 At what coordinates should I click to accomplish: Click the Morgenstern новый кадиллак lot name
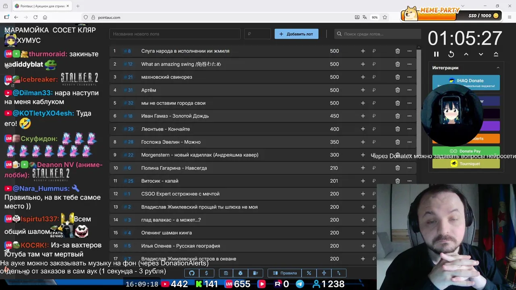[x=200, y=155]
